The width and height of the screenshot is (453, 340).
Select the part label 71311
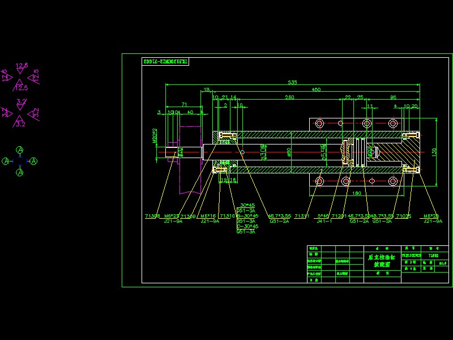302,216
